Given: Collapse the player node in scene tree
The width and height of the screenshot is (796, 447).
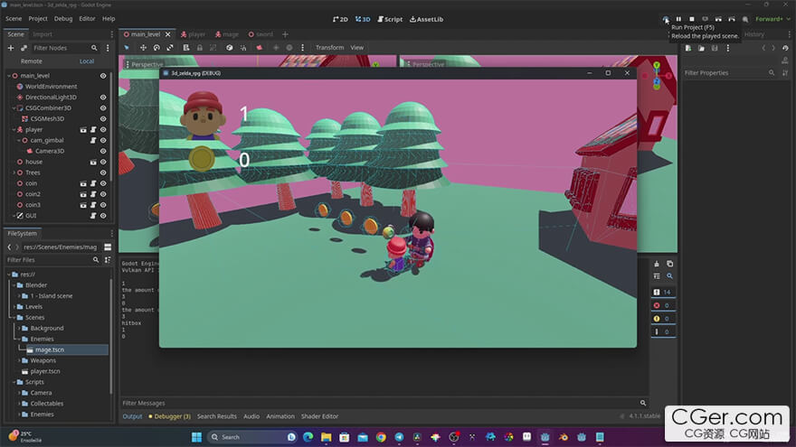Looking at the screenshot, I should pos(14,130).
